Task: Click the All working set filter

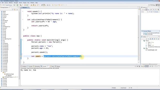Action: click(x=151, y=12)
